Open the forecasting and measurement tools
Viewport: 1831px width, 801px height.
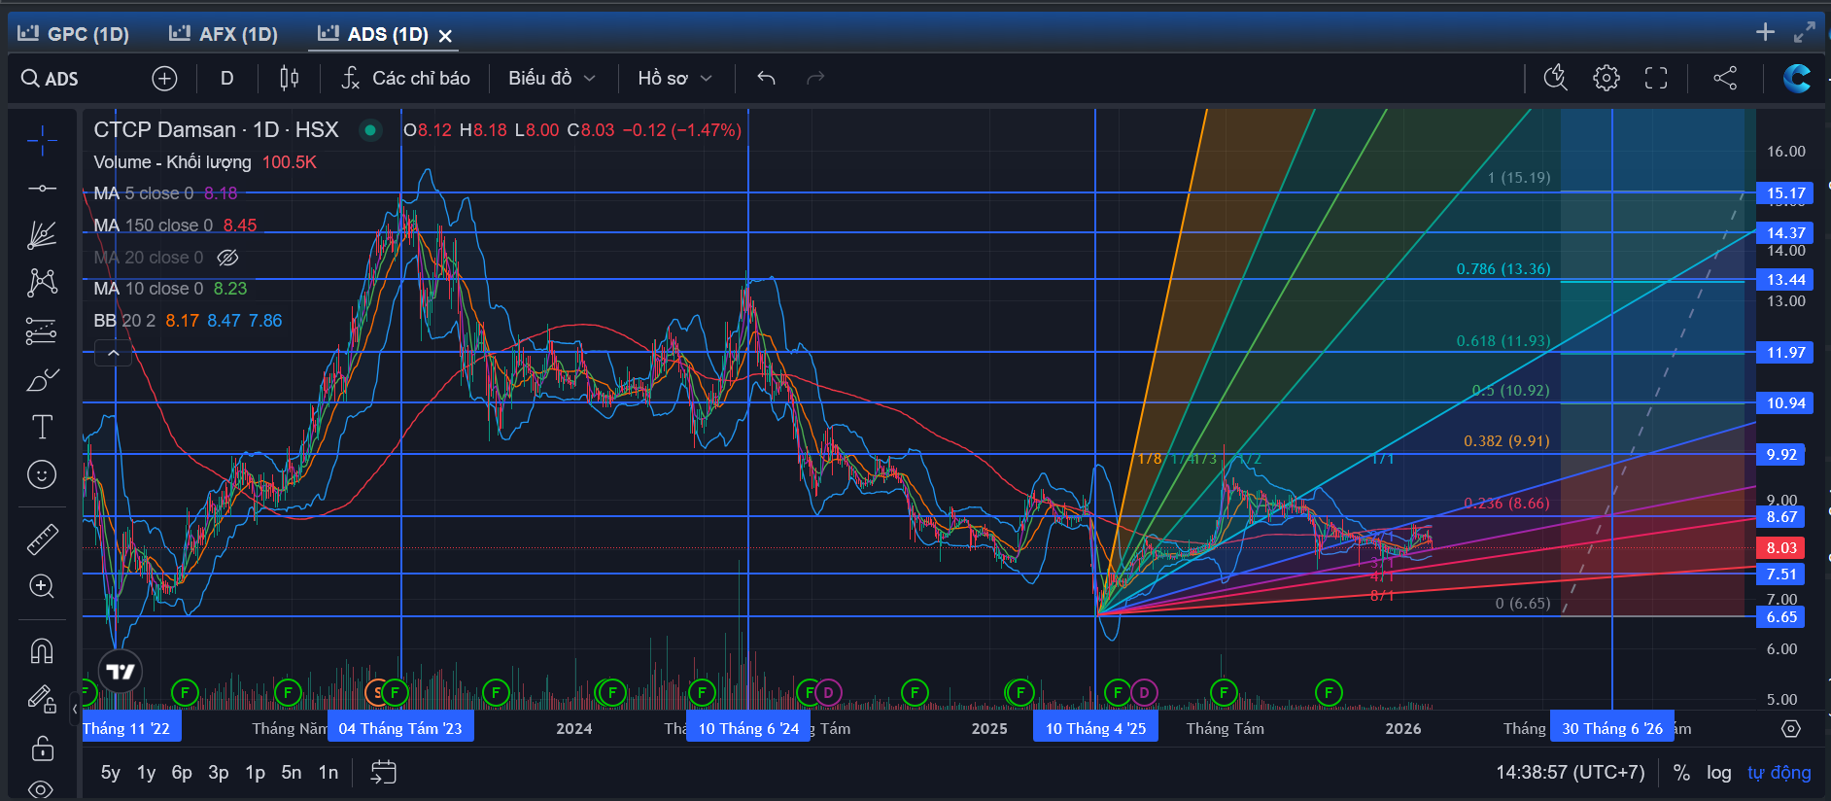click(x=42, y=331)
